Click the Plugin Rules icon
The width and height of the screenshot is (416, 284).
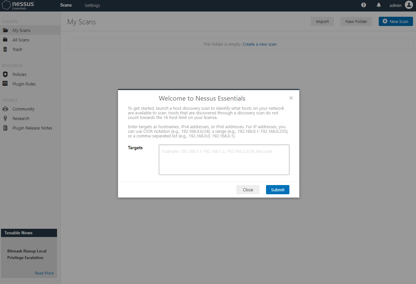5,84
